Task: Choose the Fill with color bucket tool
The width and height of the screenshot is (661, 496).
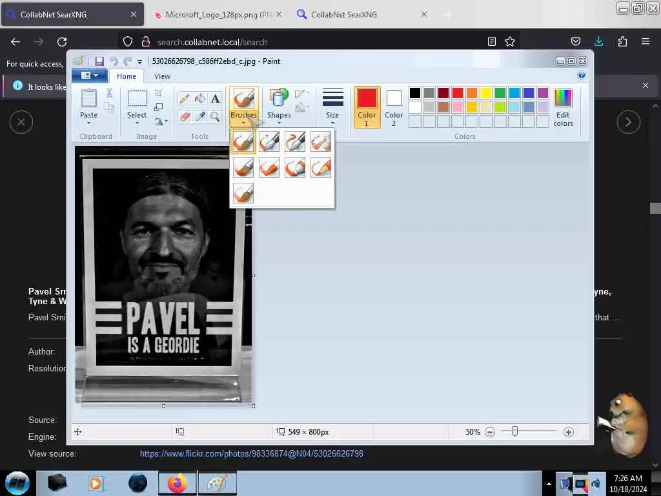Action: click(200, 99)
